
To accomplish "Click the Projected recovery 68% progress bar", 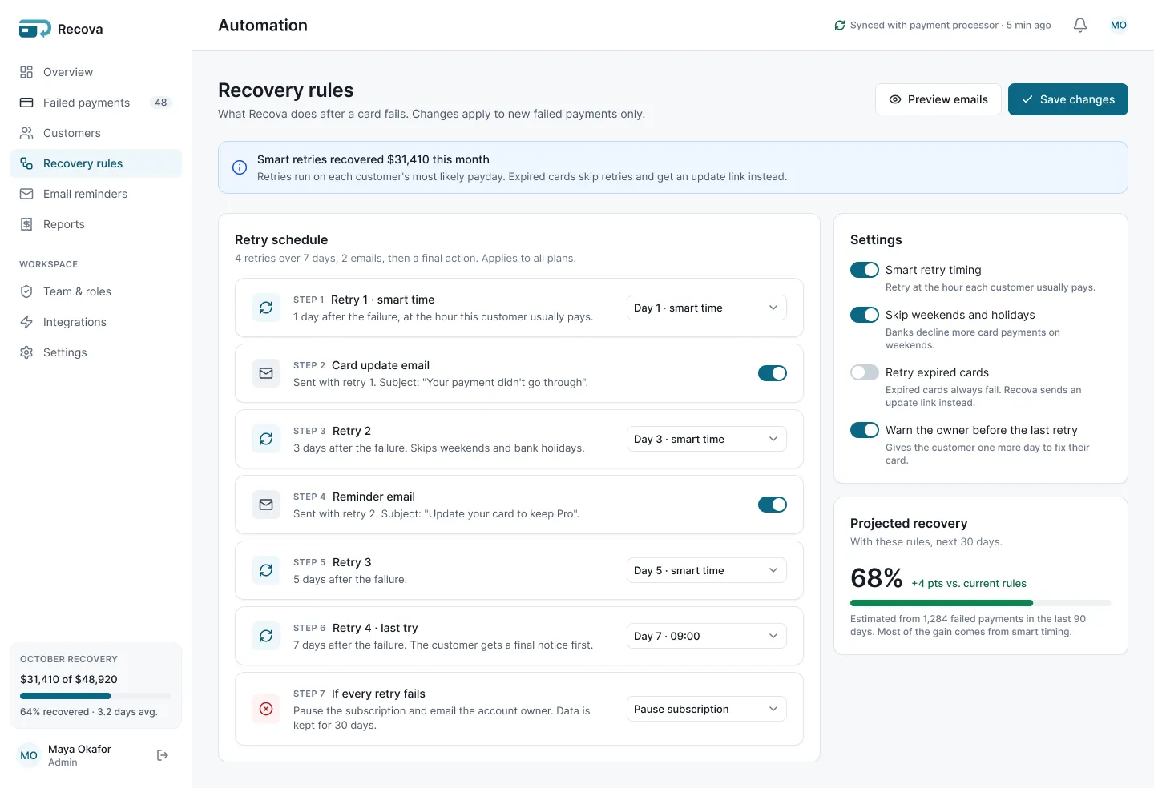I will coord(981,603).
